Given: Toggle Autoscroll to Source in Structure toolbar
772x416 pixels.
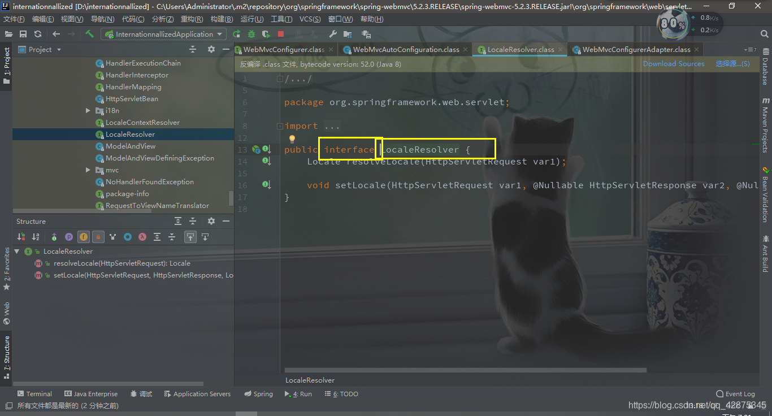Looking at the screenshot, I should pyautogui.click(x=190, y=237).
